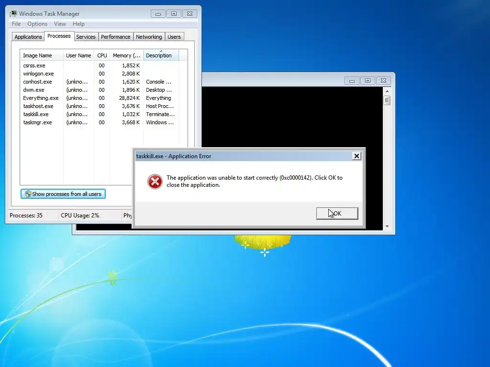Close the taskkill.exe Application Error dialog
The height and width of the screenshot is (367, 490).
356,156
